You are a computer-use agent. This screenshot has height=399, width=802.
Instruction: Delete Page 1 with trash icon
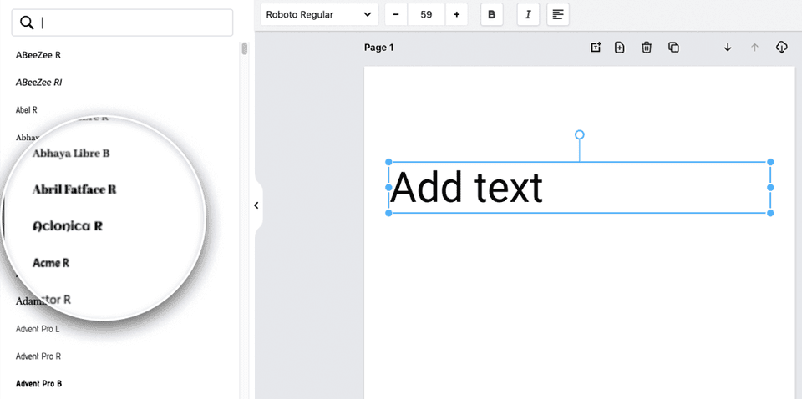[x=647, y=48]
